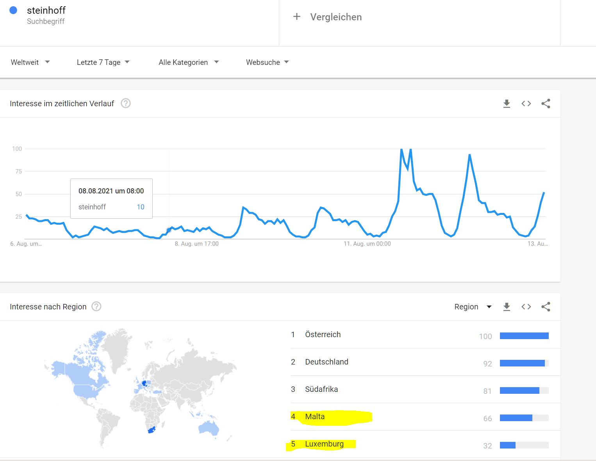The height and width of the screenshot is (461, 596).
Task: Open embed code for region section
Action: [526, 307]
